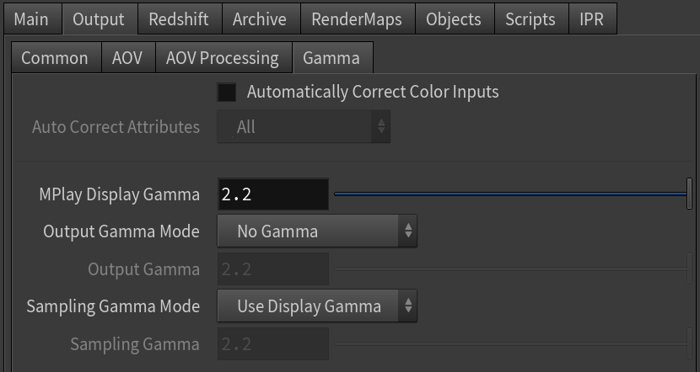Screen dimensions: 700x372
Task: Click the MPlay Display Gamma slider handle
Action: (x=689, y=194)
